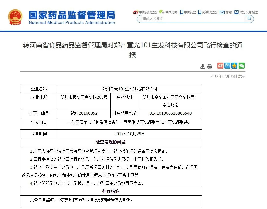Share article to Tencent Weibo
The image size is (267, 209).
pos(227,66)
